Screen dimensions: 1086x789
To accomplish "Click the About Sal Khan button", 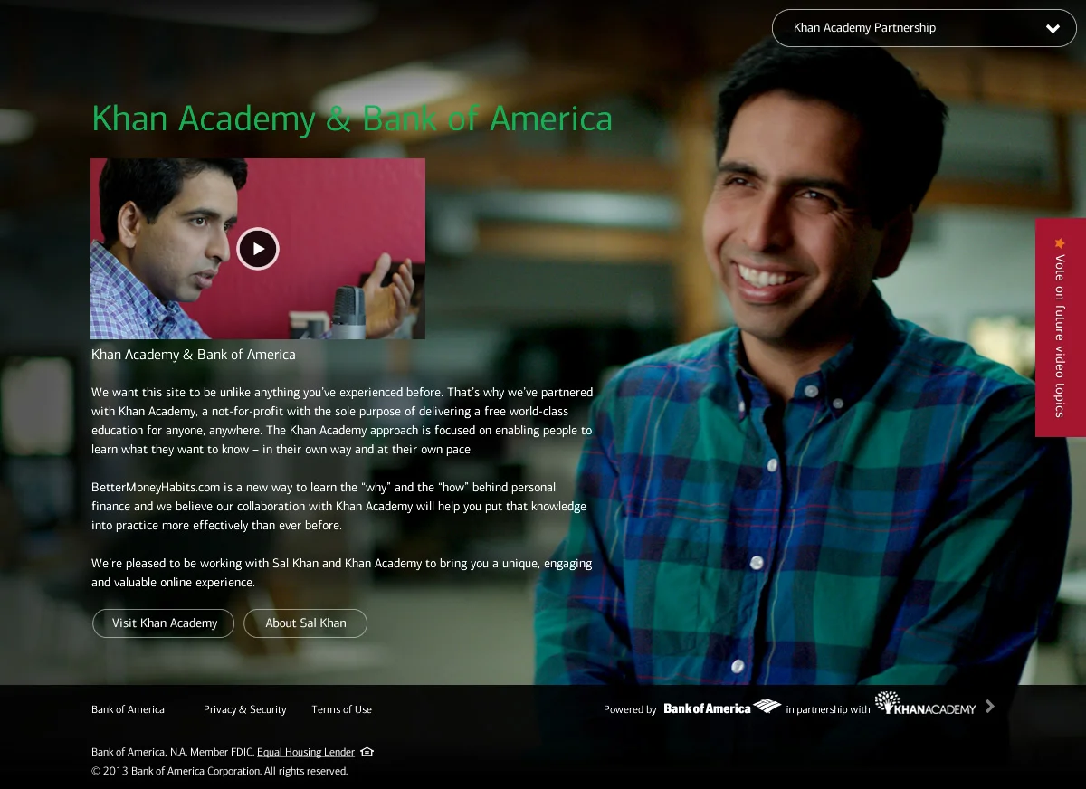I will coord(305,623).
